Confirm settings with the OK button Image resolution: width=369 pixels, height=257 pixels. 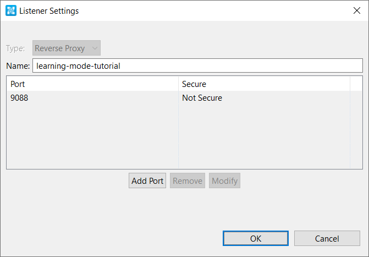[256, 238]
